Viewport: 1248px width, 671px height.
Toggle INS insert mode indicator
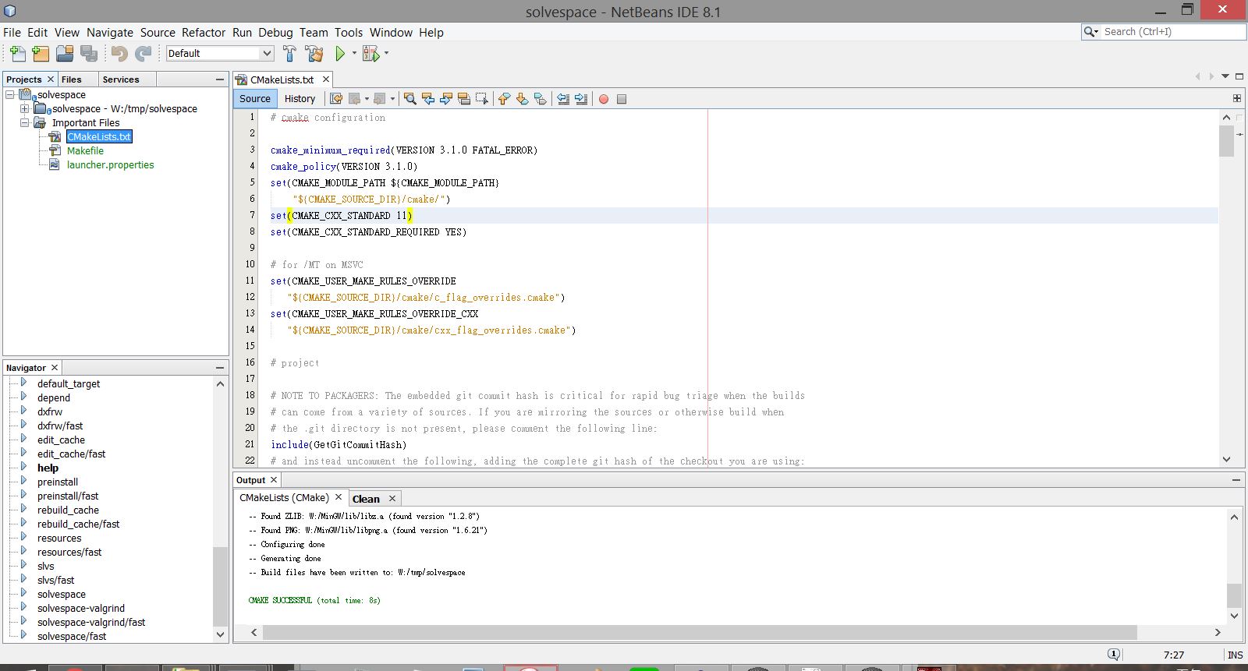pyautogui.click(x=1235, y=655)
